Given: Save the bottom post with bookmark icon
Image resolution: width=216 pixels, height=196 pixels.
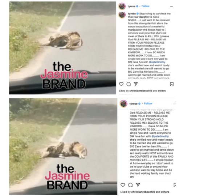Looking at the screenshot, I should point(175,185).
